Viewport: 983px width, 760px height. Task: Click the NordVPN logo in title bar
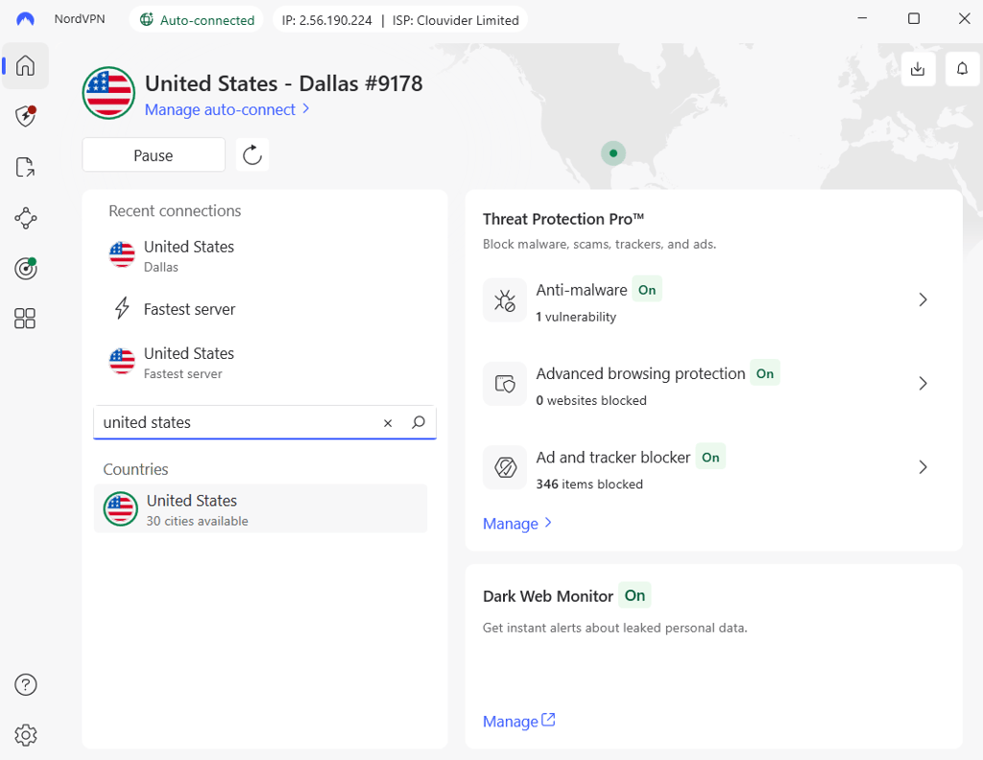[25, 19]
